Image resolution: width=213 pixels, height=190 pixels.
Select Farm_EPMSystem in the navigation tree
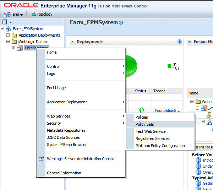(28, 29)
